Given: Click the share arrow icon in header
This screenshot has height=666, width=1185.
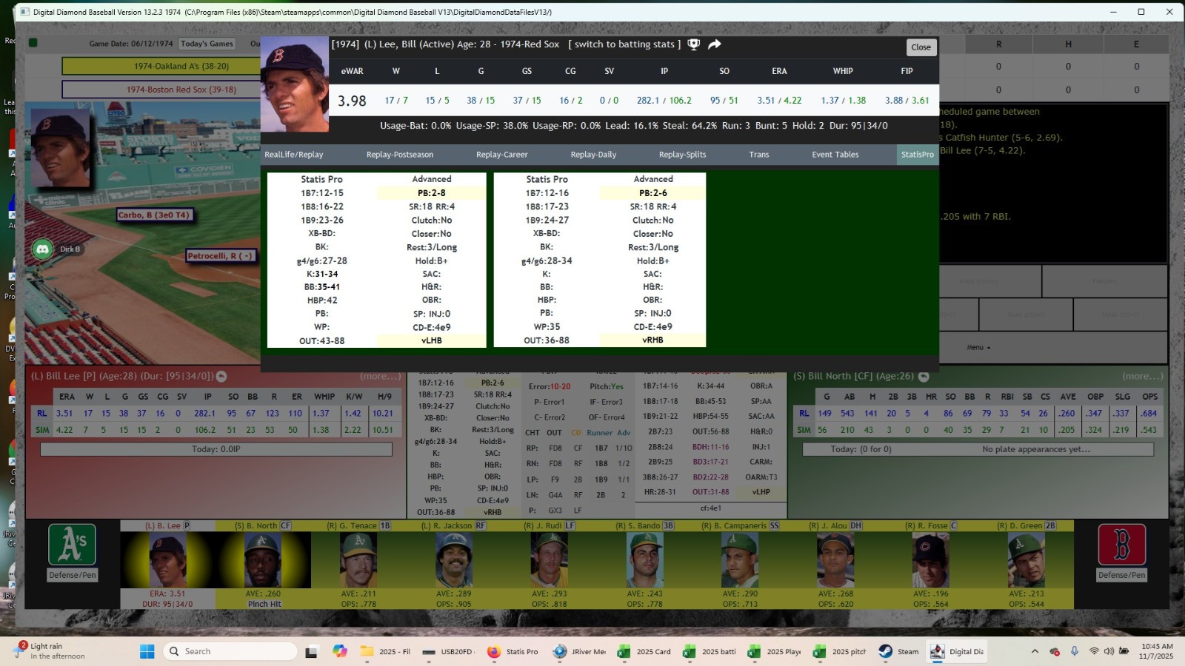Looking at the screenshot, I should [x=715, y=44].
